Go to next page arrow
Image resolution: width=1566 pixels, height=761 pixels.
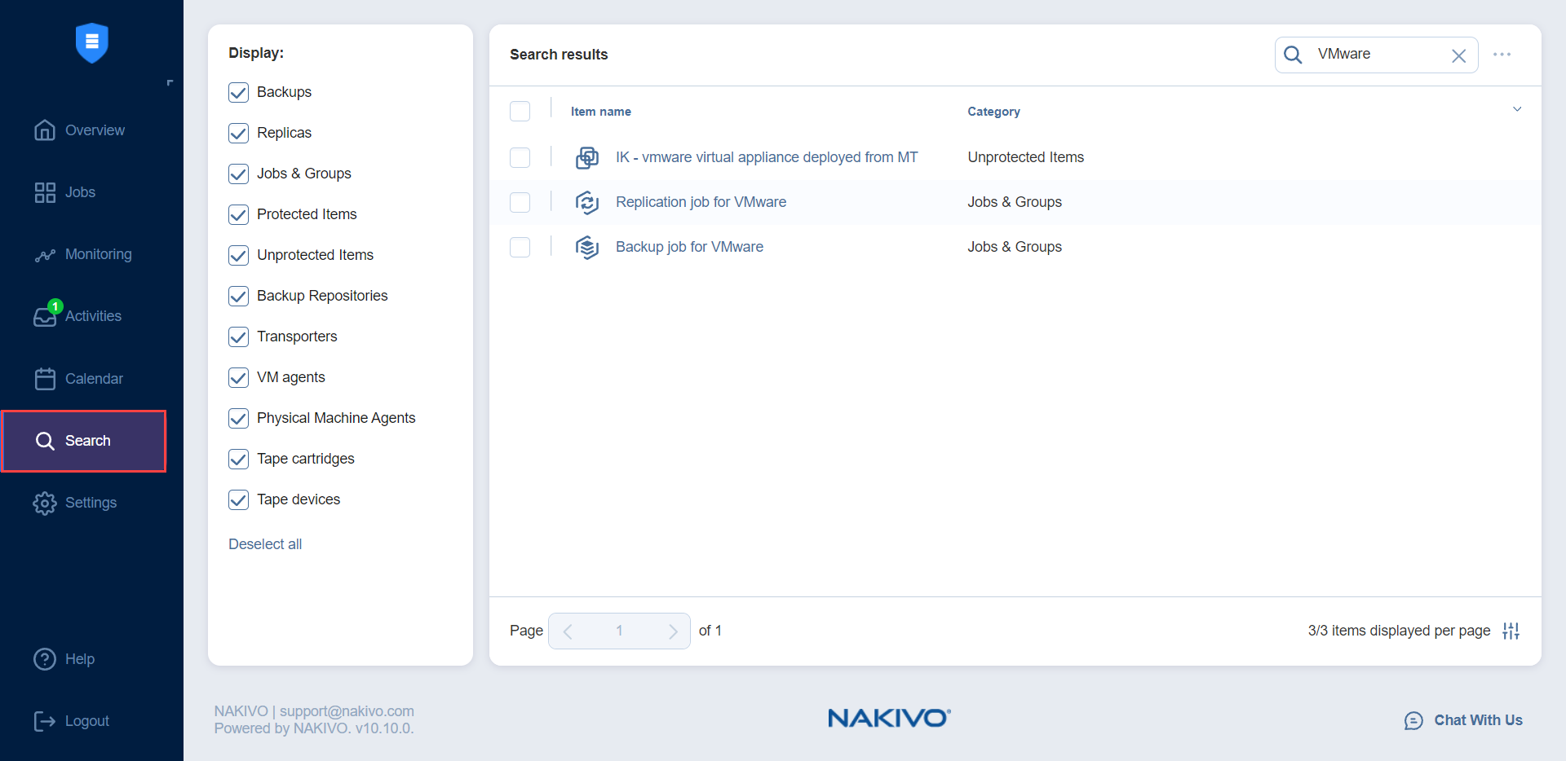673,631
